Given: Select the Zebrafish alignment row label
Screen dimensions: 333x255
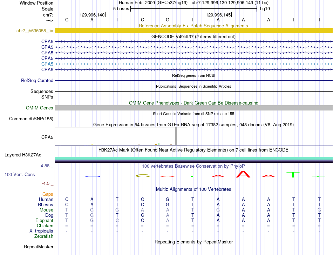Looking at the screenshot, I should (44, 236).
